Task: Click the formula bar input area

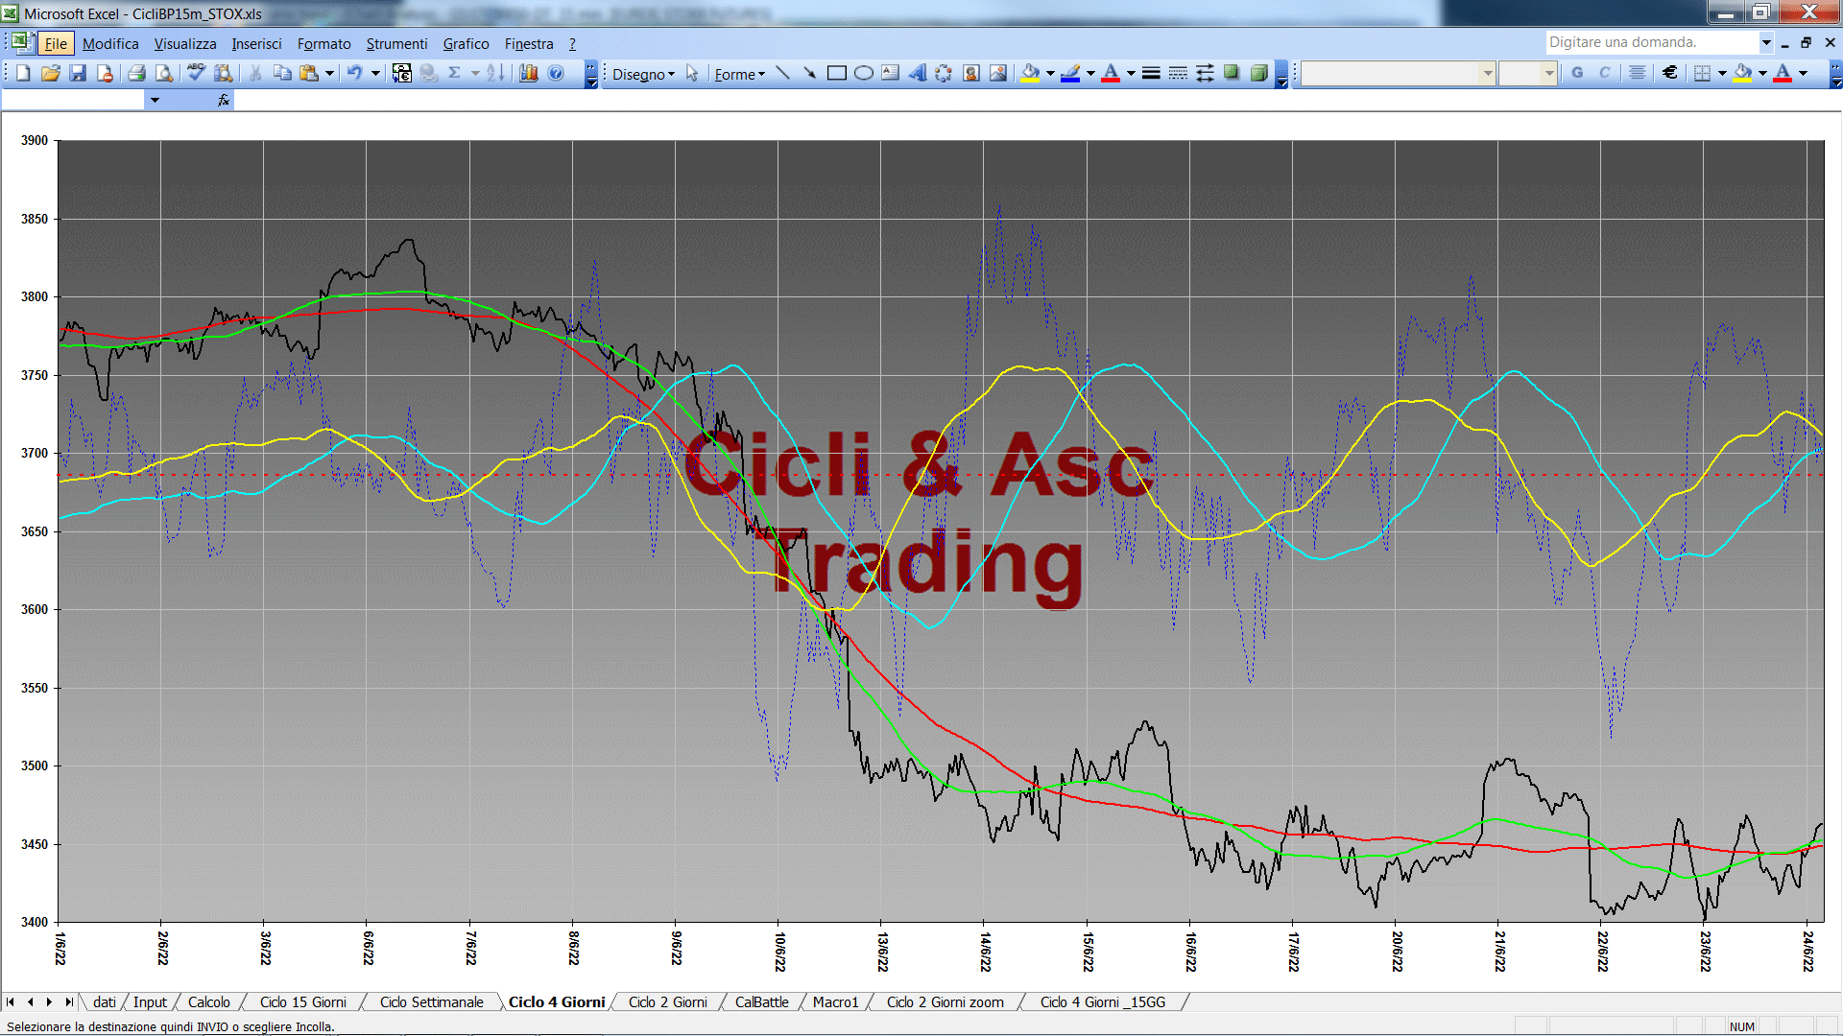Action: point(1037,100)
